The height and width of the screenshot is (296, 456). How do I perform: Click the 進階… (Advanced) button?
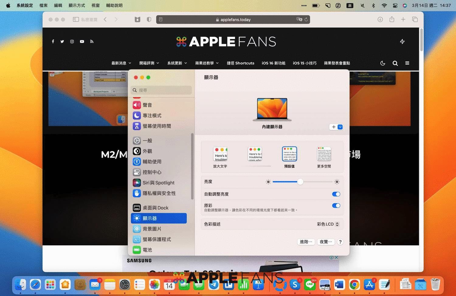point(306,242)
